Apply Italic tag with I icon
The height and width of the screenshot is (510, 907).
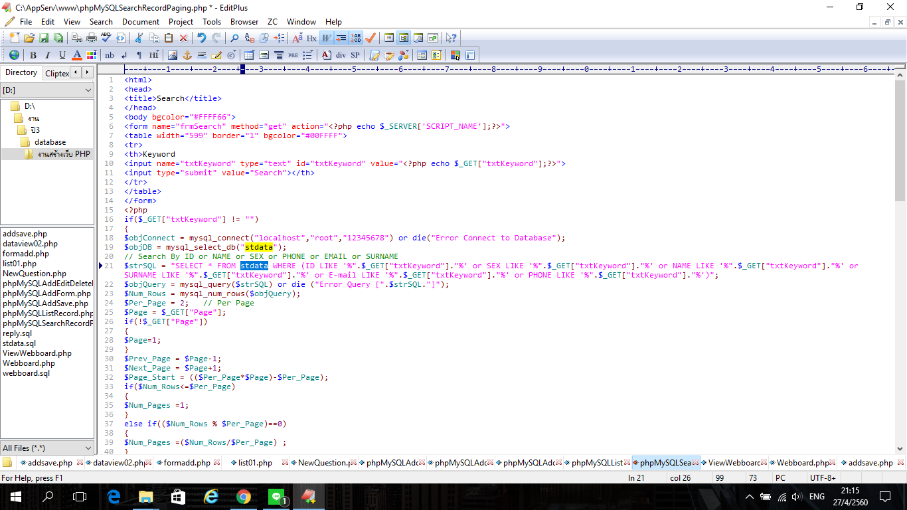pyautogui.click(x=47, y=55)
